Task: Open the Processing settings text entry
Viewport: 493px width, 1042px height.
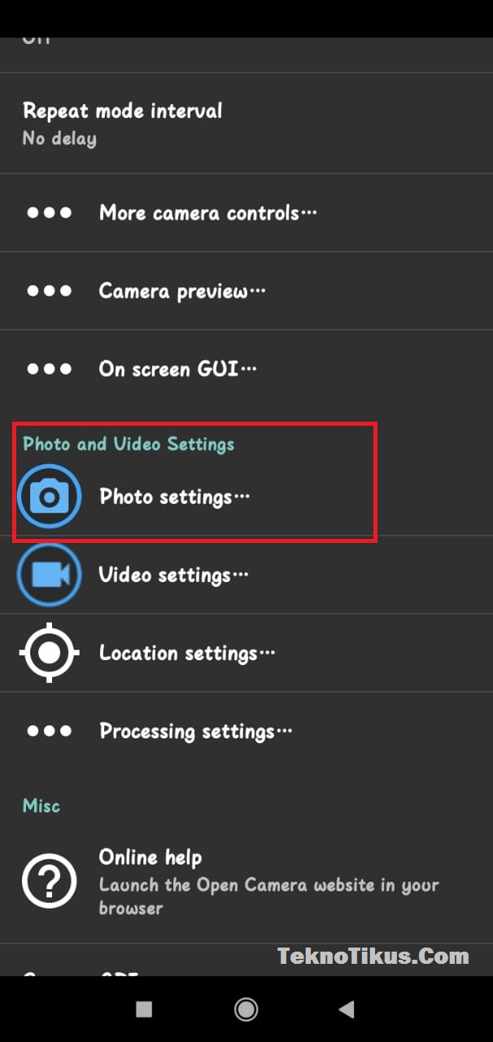Action: 195,731
